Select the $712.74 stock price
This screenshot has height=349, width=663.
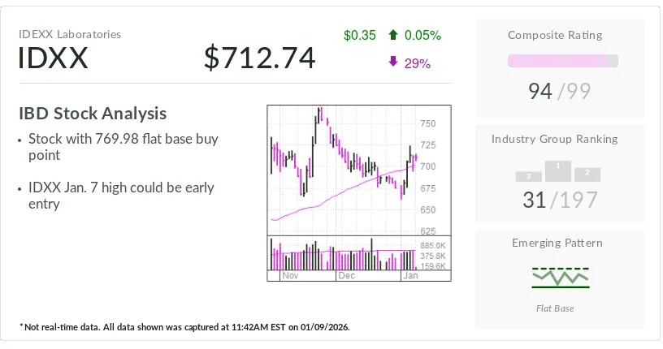tap(259, 58)
